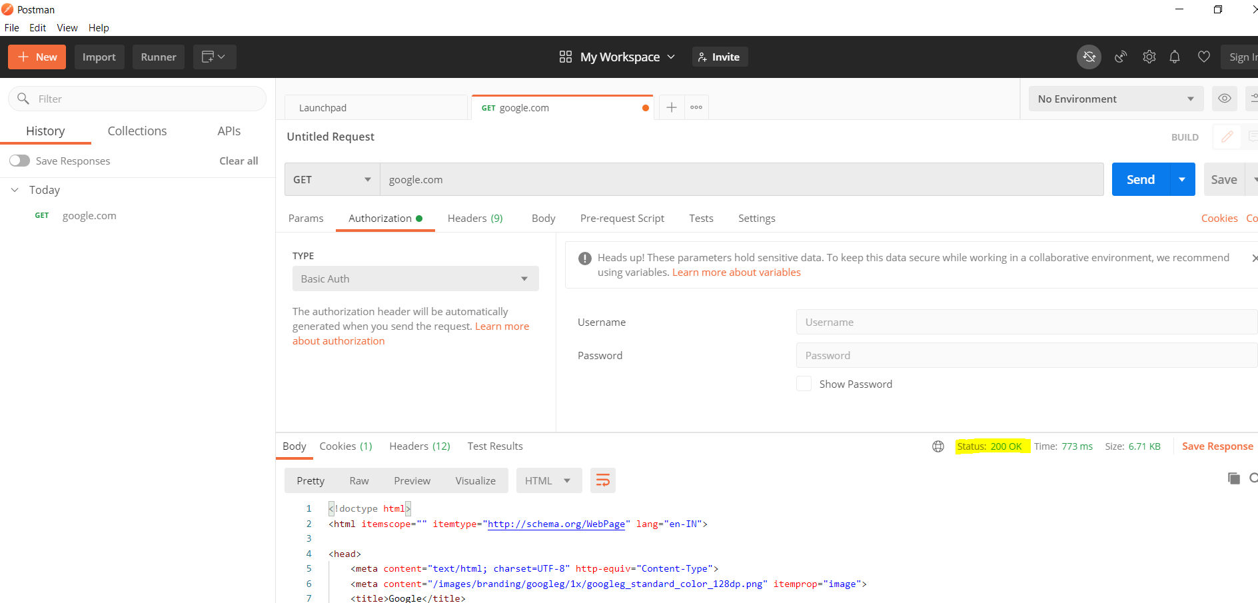
Task: Open Learn more about variables link
Action: 736,273
